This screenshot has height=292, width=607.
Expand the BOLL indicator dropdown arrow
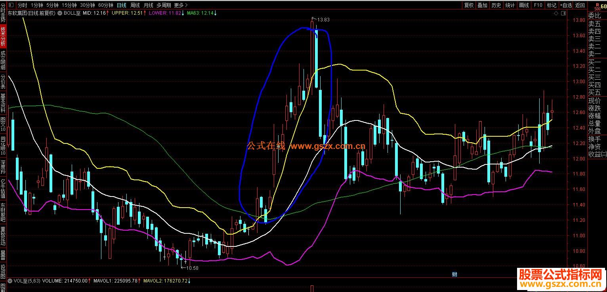60,13
